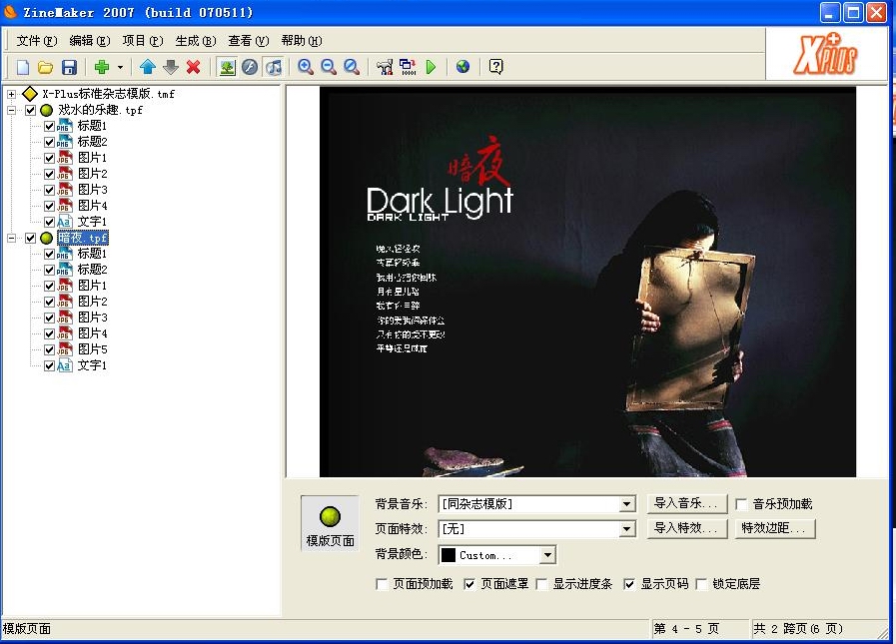The height and width of the screenshot is (644, 896).
Task: Enable the 音乐预加载 checkbox
Action: coord(741,504)
